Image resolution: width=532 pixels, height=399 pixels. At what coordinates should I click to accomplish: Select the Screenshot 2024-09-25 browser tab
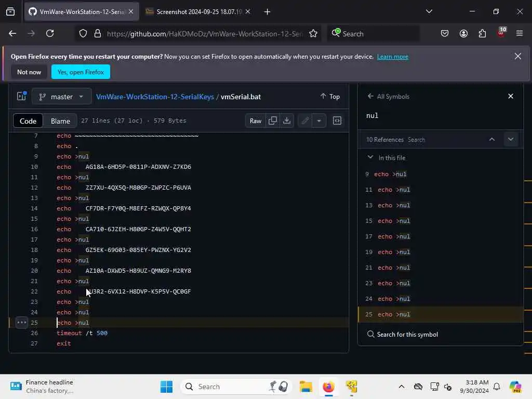198,12
